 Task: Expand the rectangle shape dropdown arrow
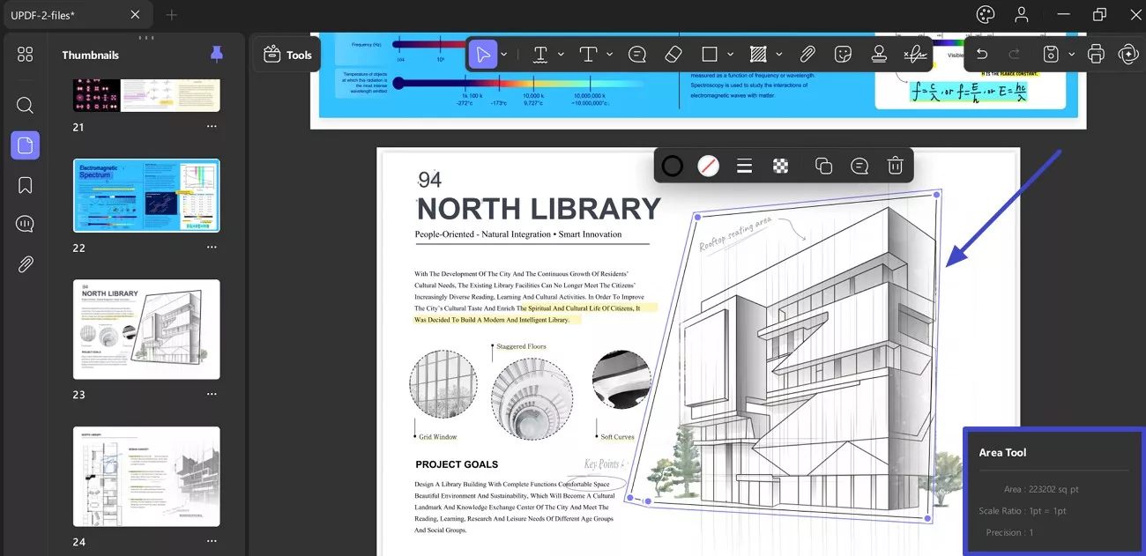point(730,55)
